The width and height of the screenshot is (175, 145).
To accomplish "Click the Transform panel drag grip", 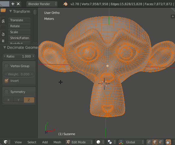I will (29, 12).
